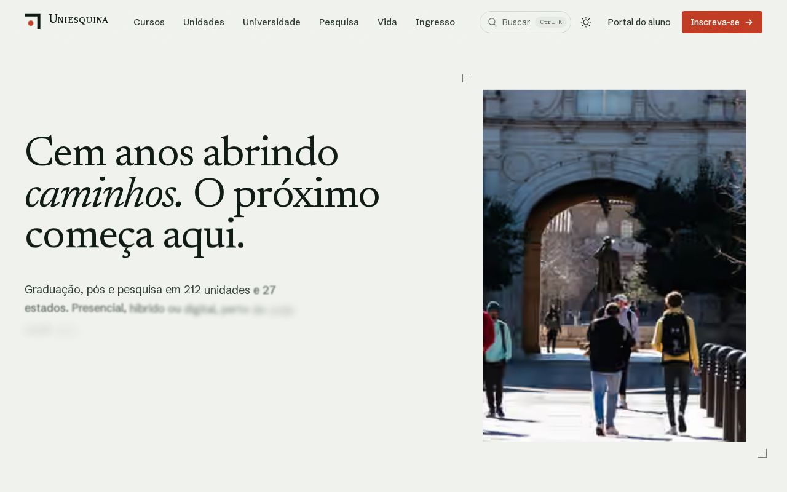Screen dimensions: 787x492
Task: Open the Universidade menu
Action: tap(272, 22)
